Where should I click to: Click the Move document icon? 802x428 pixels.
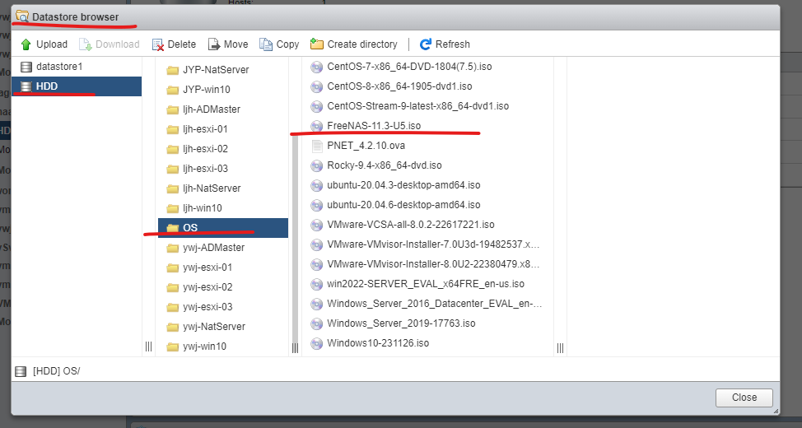click(214, 44)
